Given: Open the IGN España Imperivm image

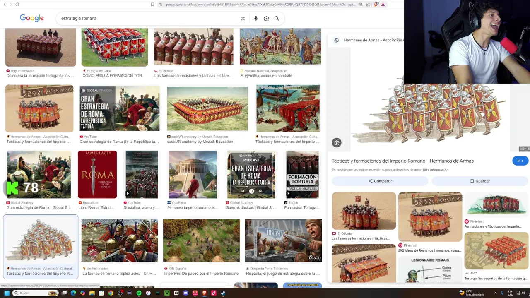Looking at the screenshot, I should (x=201, y=240).
